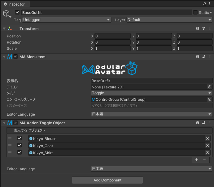This screenshot has height=187, width=214.
Task: Click the Modular Avatar logo
Action: (x=109, y=68)
